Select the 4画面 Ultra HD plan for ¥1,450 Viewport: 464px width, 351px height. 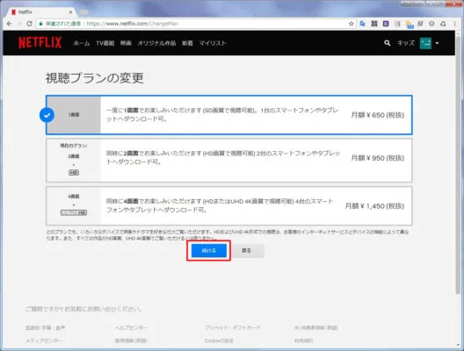click(229, 205)
